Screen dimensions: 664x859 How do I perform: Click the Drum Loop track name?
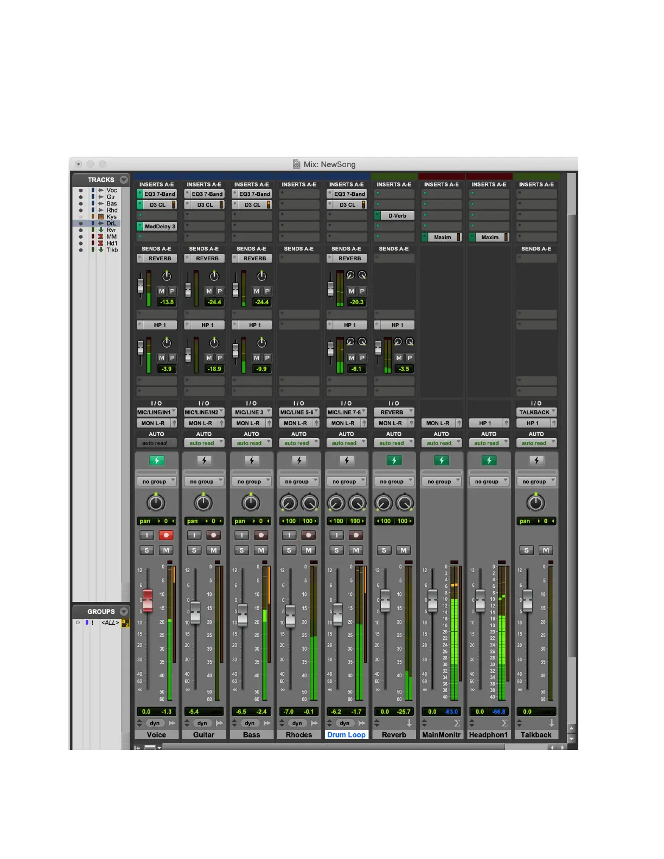click(x=346, y=735)
